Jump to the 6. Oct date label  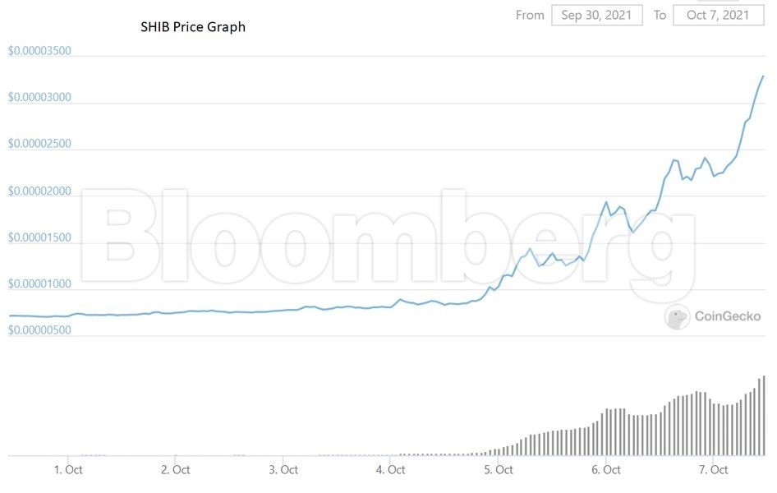[606, 470]
